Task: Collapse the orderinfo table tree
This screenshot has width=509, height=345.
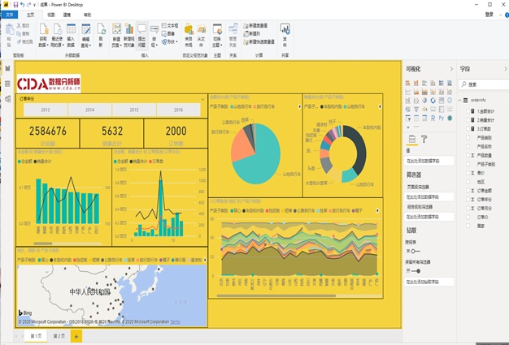Action: [x=459, y=101]
